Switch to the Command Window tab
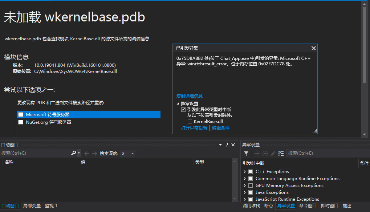The height and width of the screenshot is (212, 370). click(x=308, y=205)
